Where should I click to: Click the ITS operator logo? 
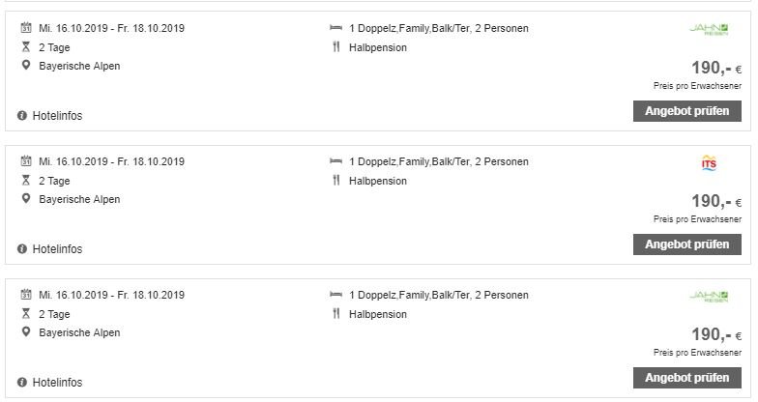(708, 163)
